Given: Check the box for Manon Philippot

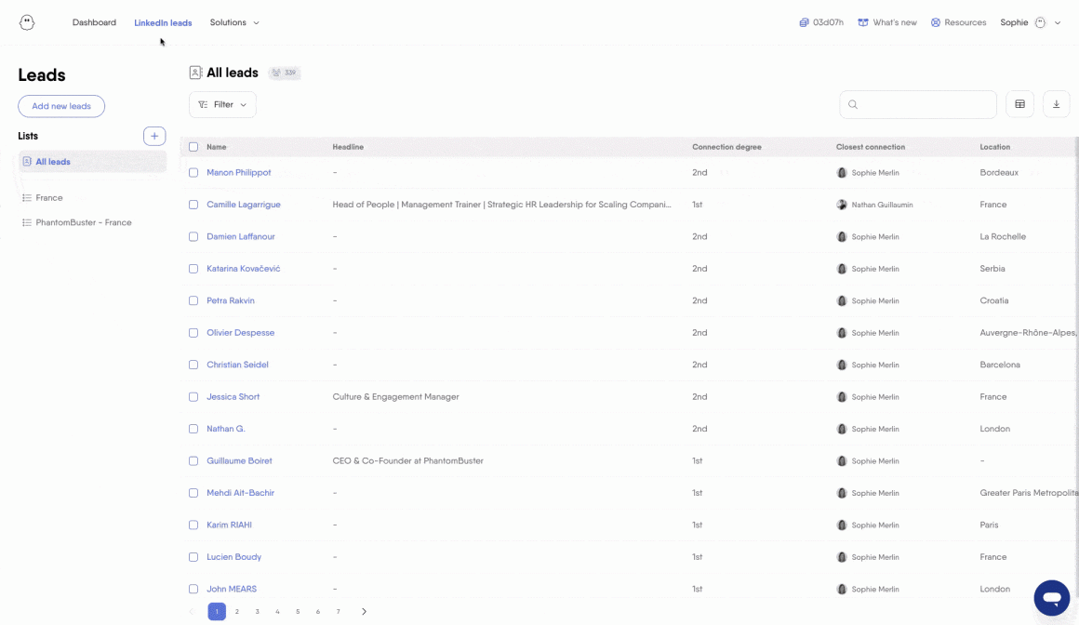Looking at the screenshot, I should pyautogui.click(x=193, y=172).
